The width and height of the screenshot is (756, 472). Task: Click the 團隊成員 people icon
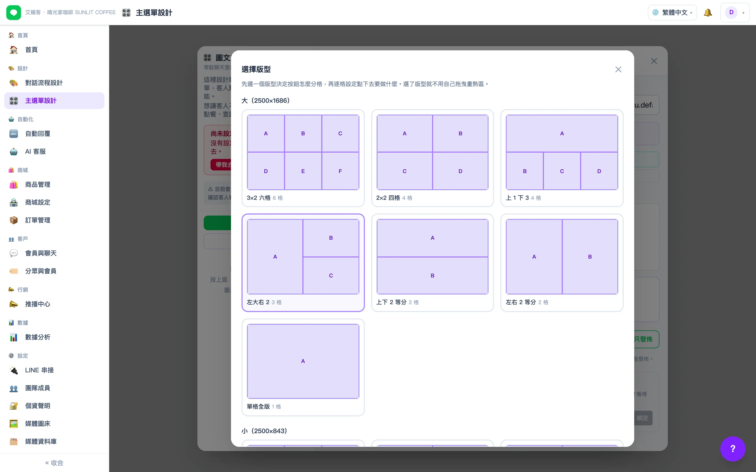tap(14, 388)
